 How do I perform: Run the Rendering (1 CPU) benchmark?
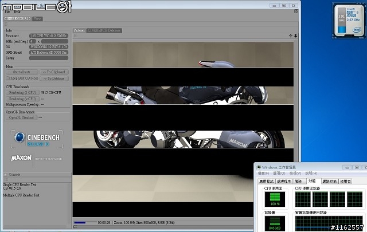click(x=22, y=93)
